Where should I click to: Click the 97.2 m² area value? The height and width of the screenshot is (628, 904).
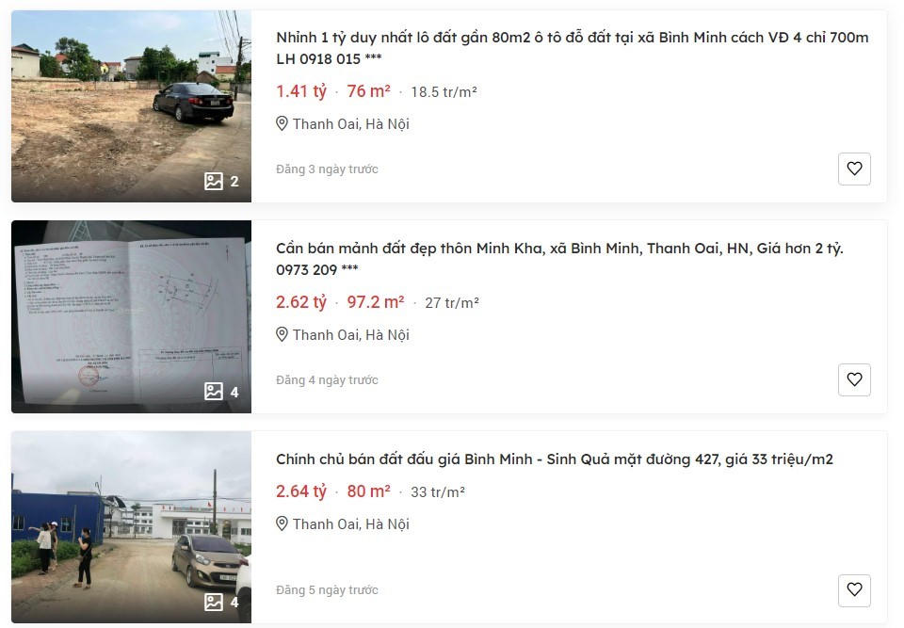(376, 302)
